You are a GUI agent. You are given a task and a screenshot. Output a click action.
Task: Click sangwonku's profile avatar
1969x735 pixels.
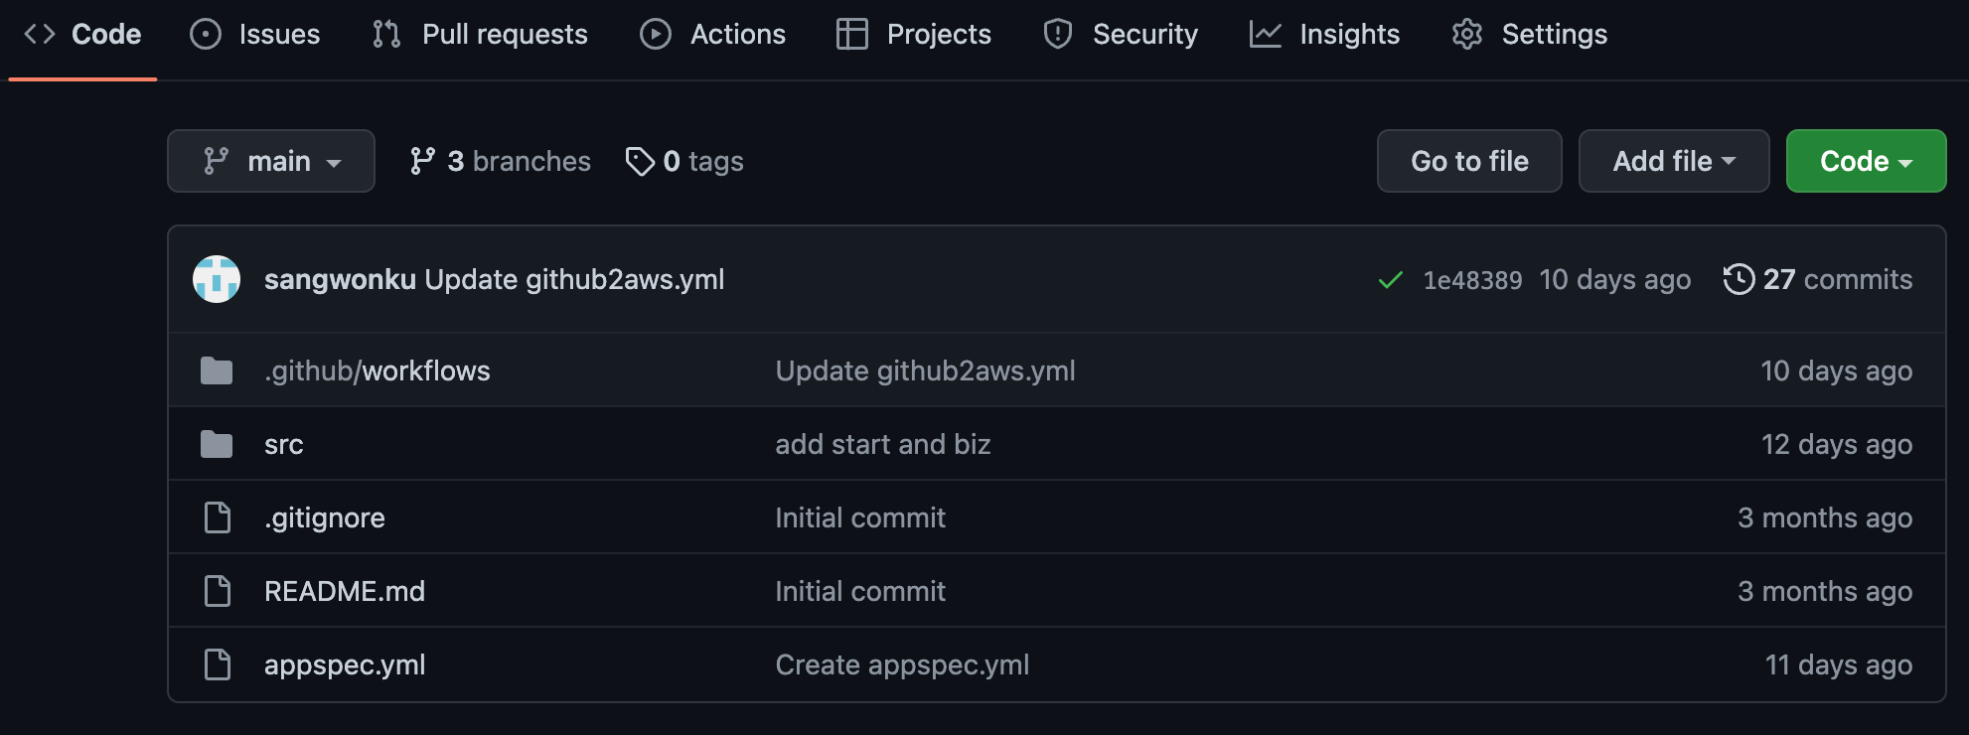[216, 279]
